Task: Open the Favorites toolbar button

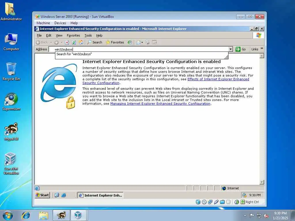Action: 115,42
